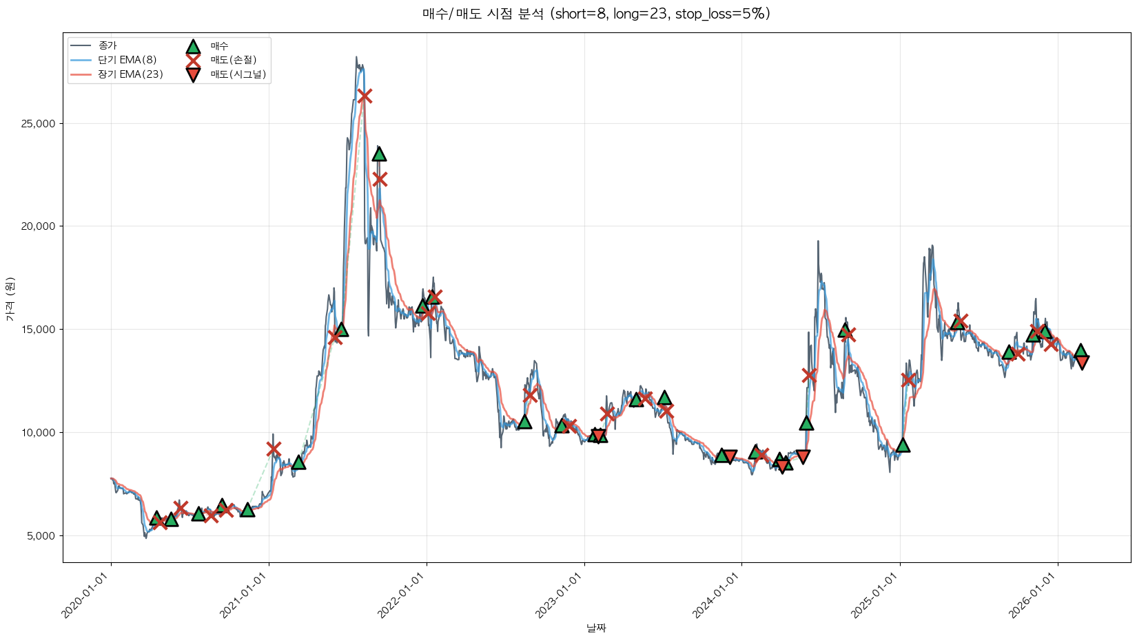Click the 날짜 x-axis title
Image resolution: width=1137 pixels, height=640 pixels.
click(596, 628)
